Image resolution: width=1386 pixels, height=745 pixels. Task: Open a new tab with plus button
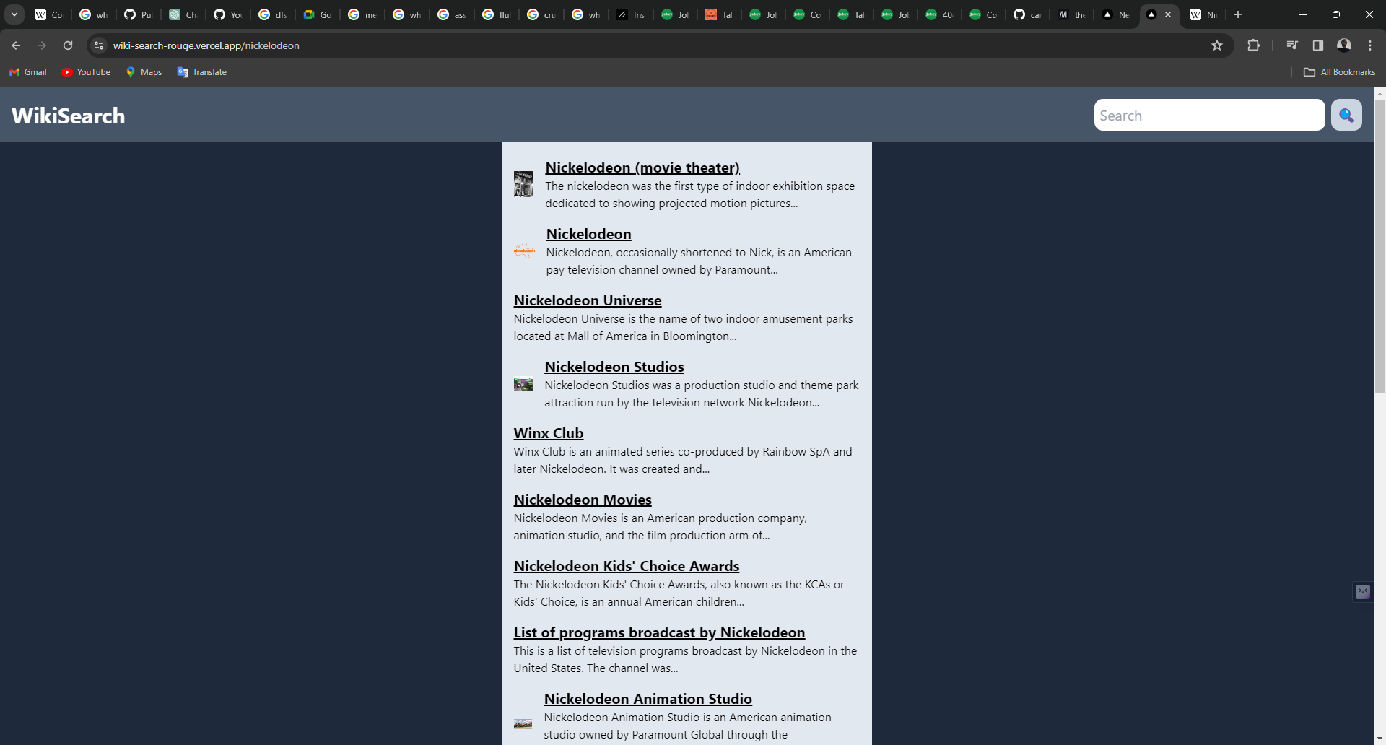[x=1238, y=14]
